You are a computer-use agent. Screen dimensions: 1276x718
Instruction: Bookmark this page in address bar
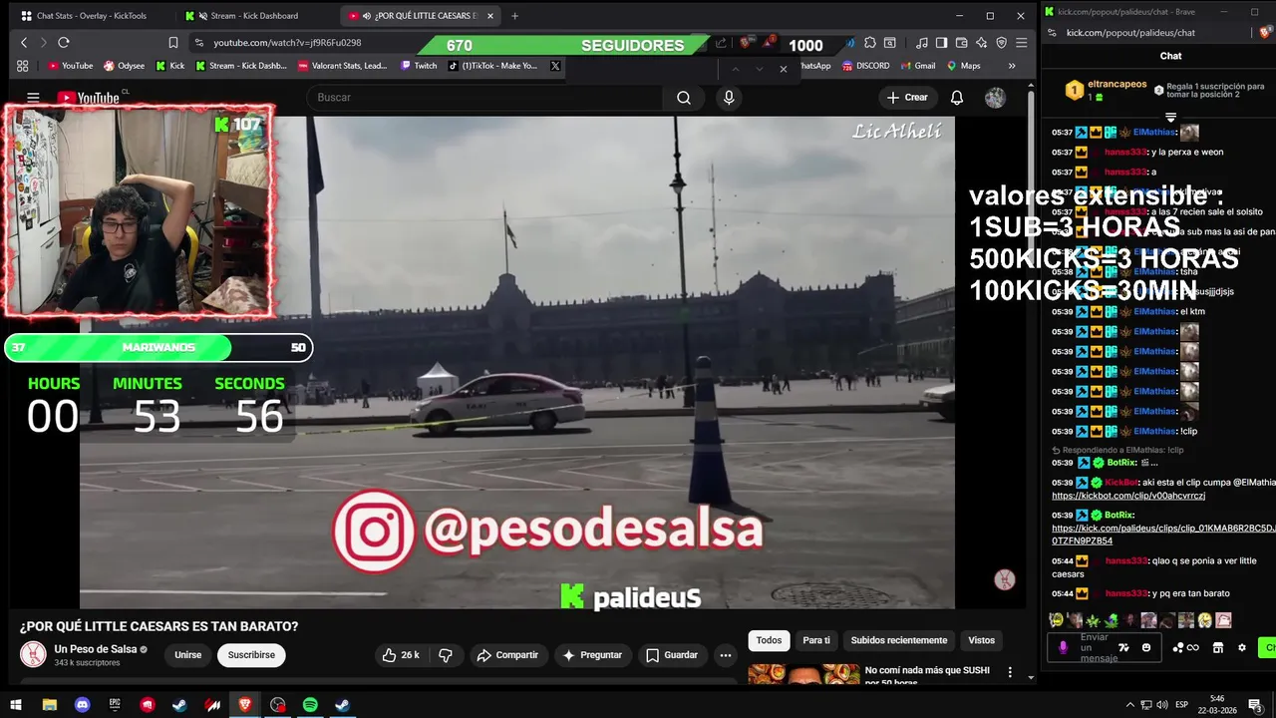[x=173, y=43]
